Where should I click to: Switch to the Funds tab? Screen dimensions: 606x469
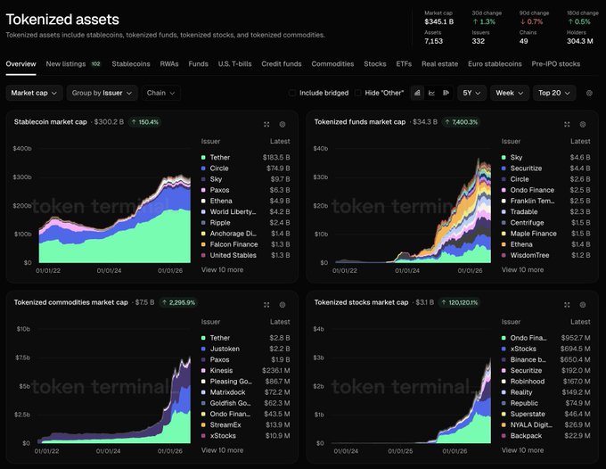coord(198,64)
